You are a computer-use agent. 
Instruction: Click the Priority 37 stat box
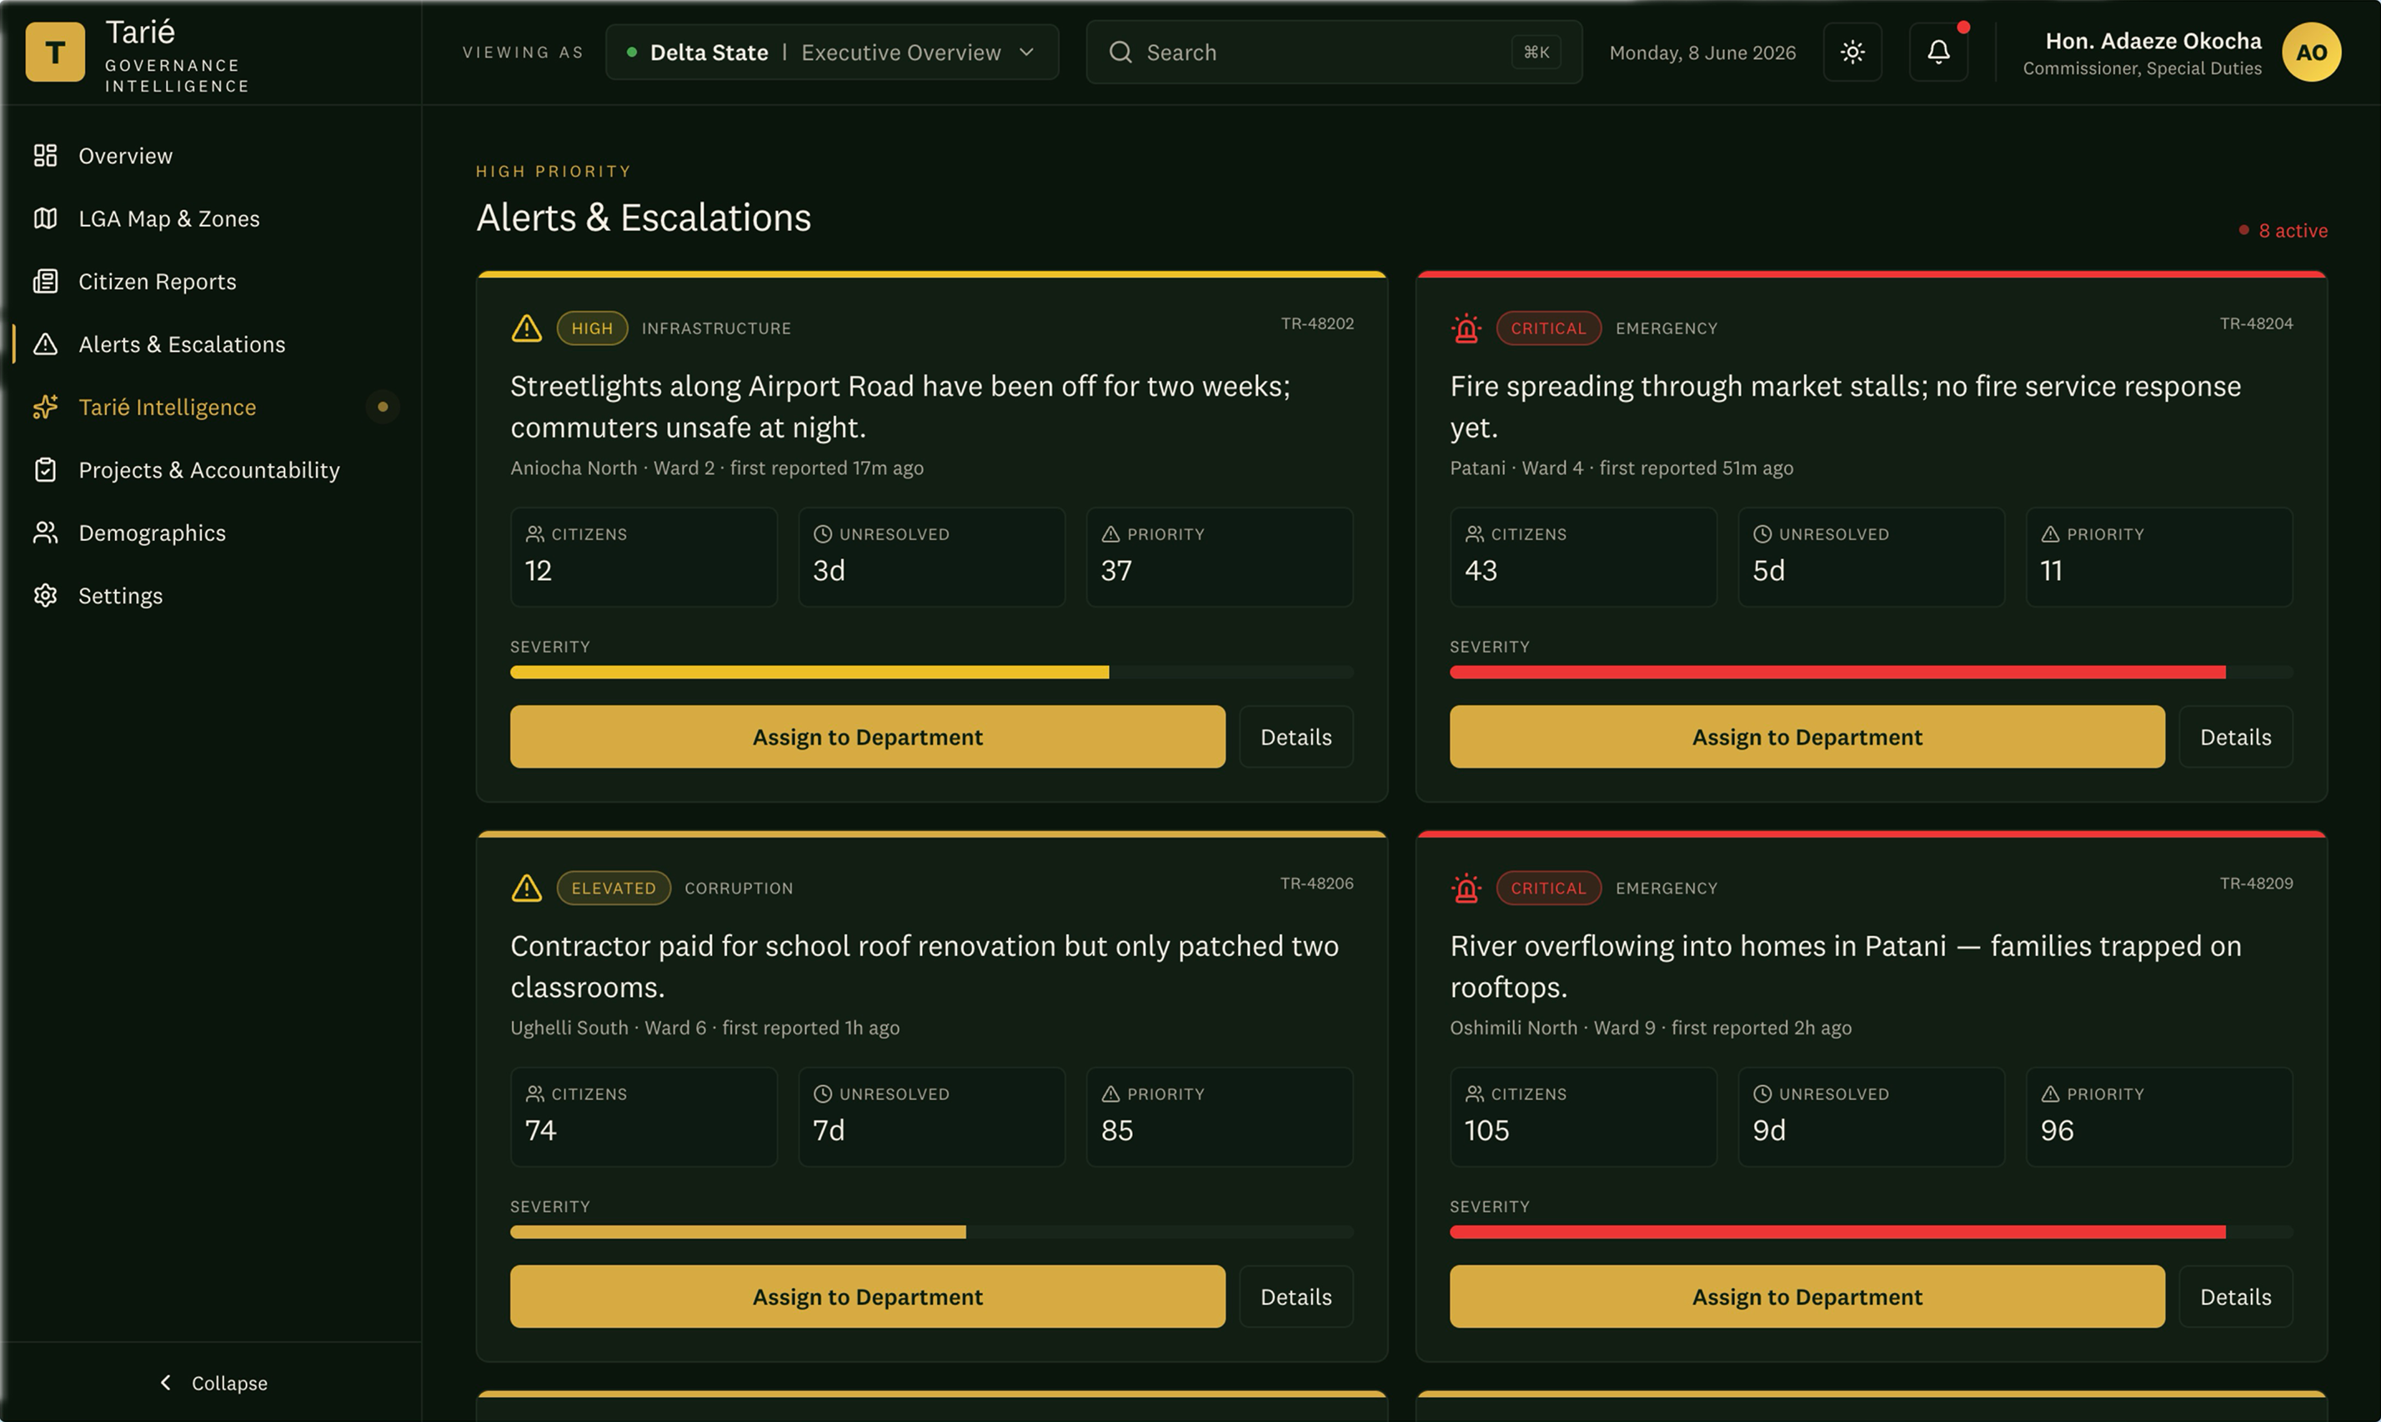pyautogui.click(x=1220, y=557)
